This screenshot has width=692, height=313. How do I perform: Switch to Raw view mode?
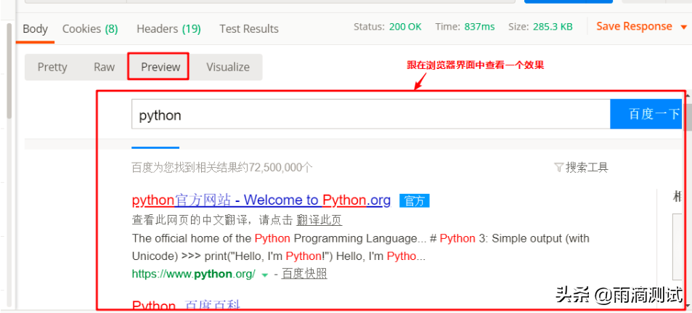pyautogui.click(x=104, y=67)
